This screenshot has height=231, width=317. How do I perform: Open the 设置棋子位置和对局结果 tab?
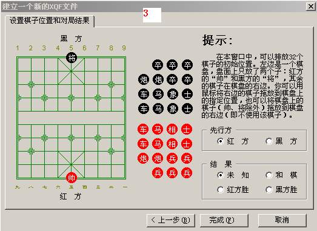tap(50, 21)
